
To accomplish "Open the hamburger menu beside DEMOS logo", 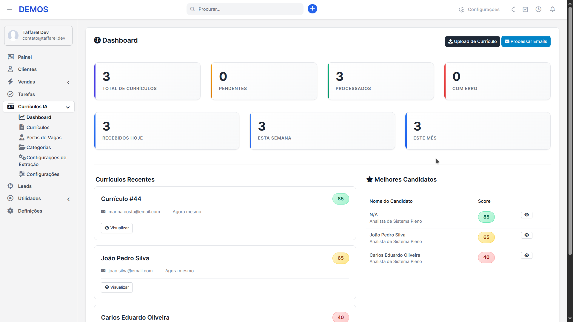I will pos(10,9).
